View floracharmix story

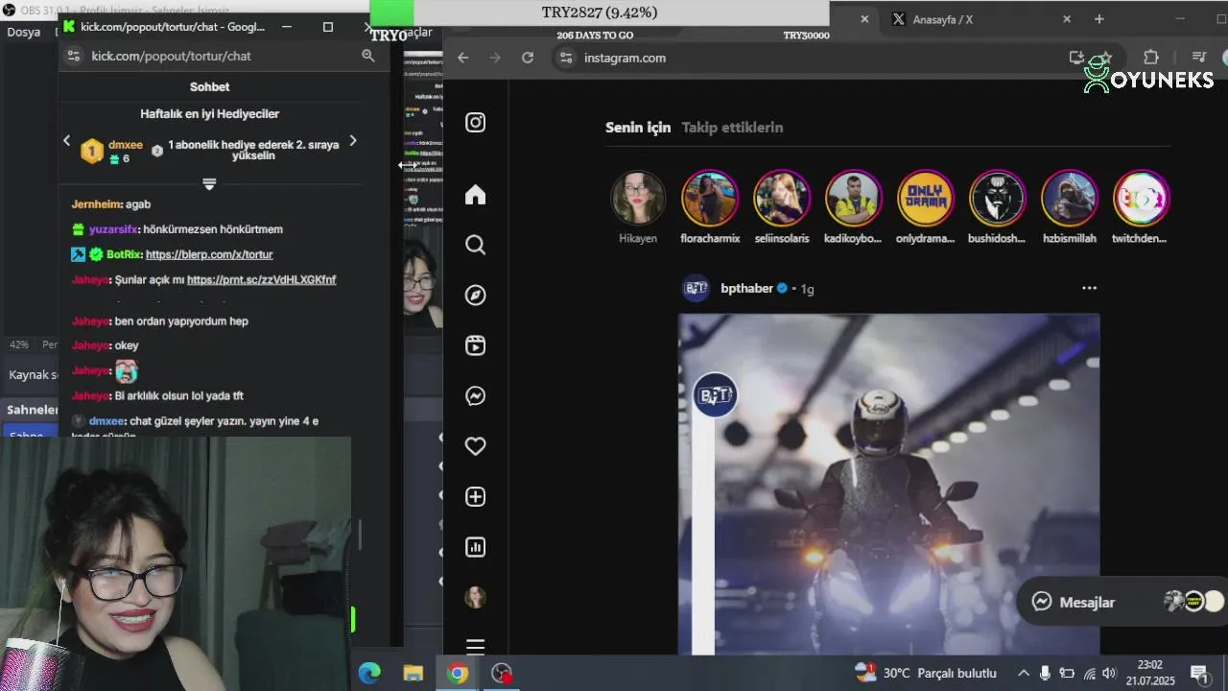710,199
